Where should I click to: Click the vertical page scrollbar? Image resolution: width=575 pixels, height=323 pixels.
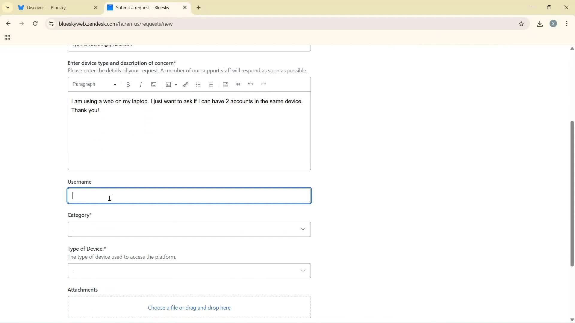pos(571,194)
